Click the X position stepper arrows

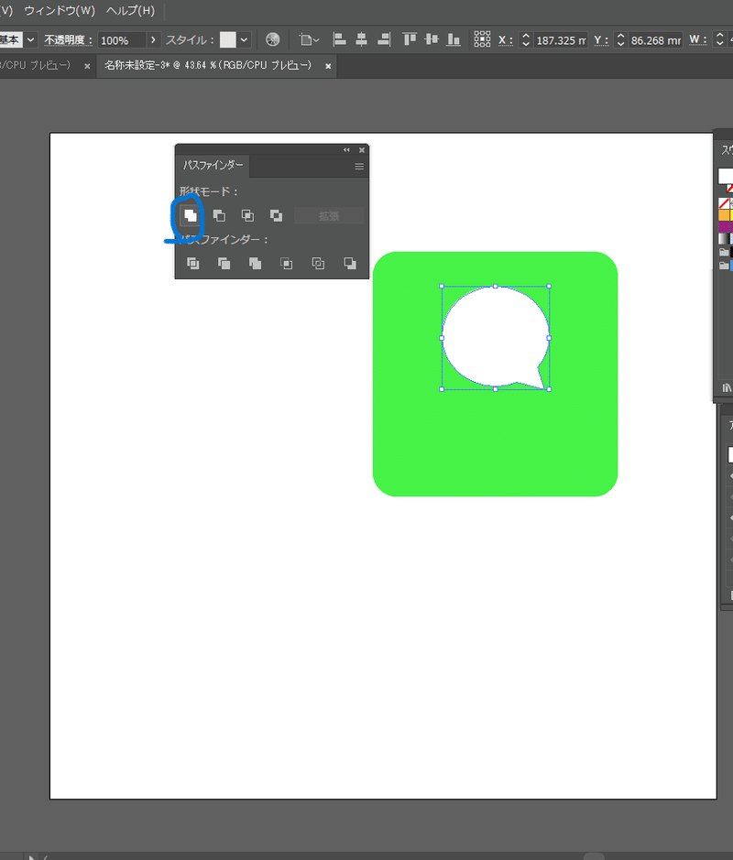[x=526, y=39]
